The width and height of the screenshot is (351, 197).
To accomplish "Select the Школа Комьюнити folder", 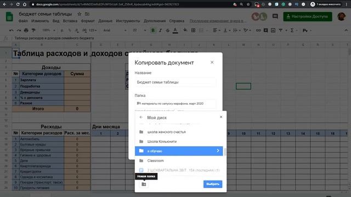I will (x=179, y=141).
